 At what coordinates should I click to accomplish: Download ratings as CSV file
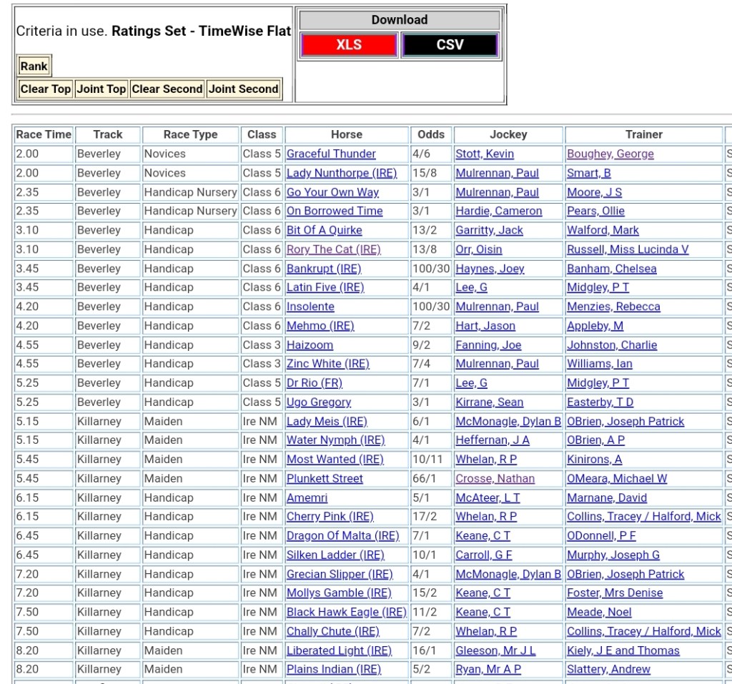tap(450, 45)
